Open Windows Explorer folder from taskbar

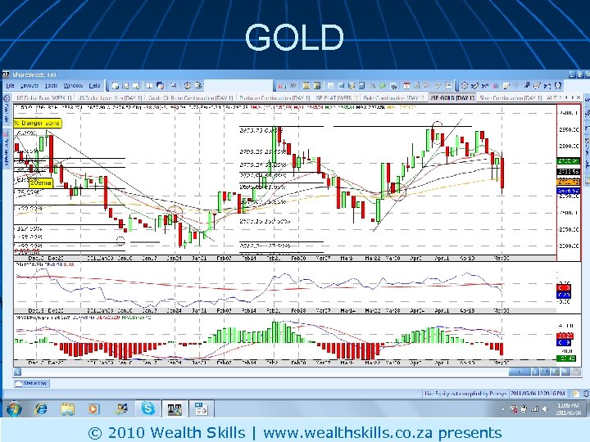tap(68, 408)
